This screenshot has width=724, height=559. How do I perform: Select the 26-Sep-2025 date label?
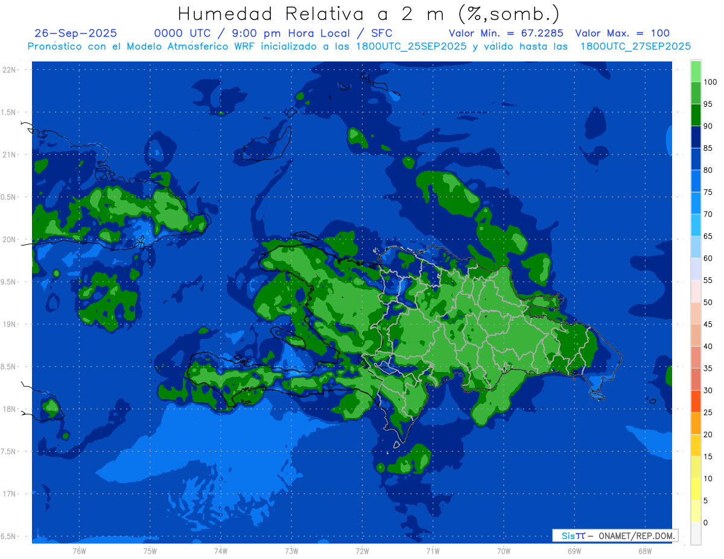coord(76,33)
